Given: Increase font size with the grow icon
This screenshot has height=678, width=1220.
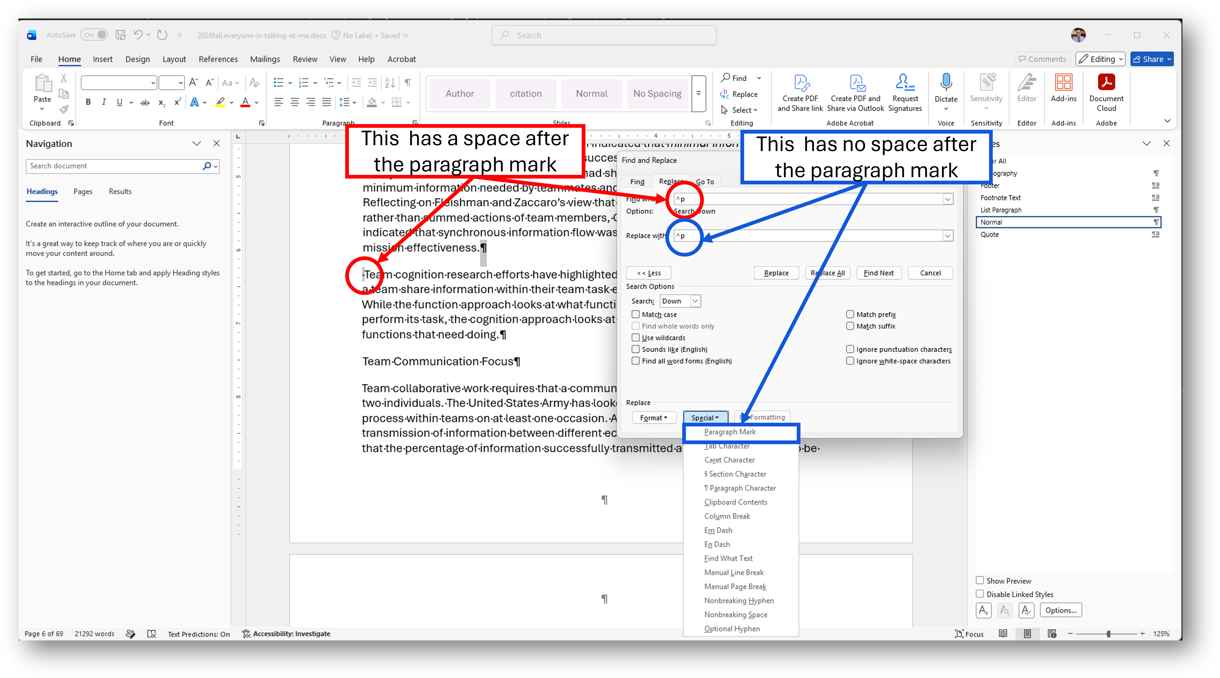Looking at the screenshot, I should pyautogui.click(x=193, y=83).
